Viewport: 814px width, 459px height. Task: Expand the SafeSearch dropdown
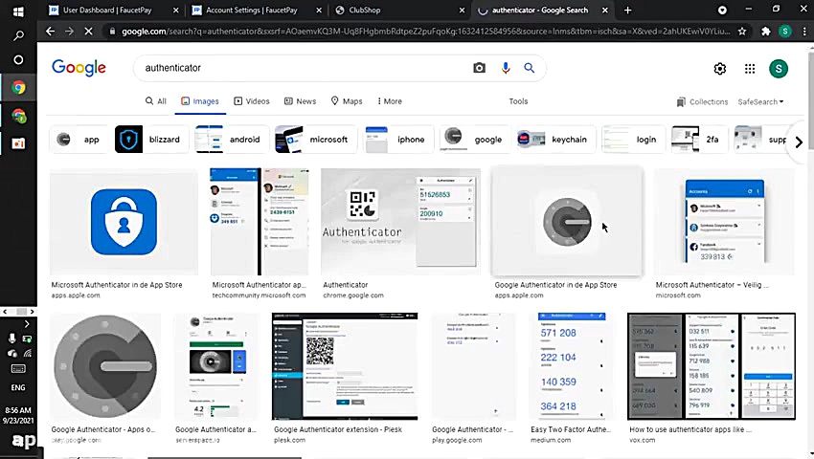pos(760,101)
